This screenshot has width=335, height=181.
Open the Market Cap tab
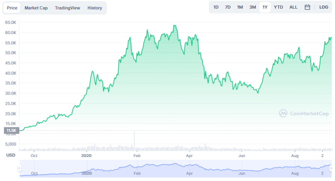pos(36,8)
